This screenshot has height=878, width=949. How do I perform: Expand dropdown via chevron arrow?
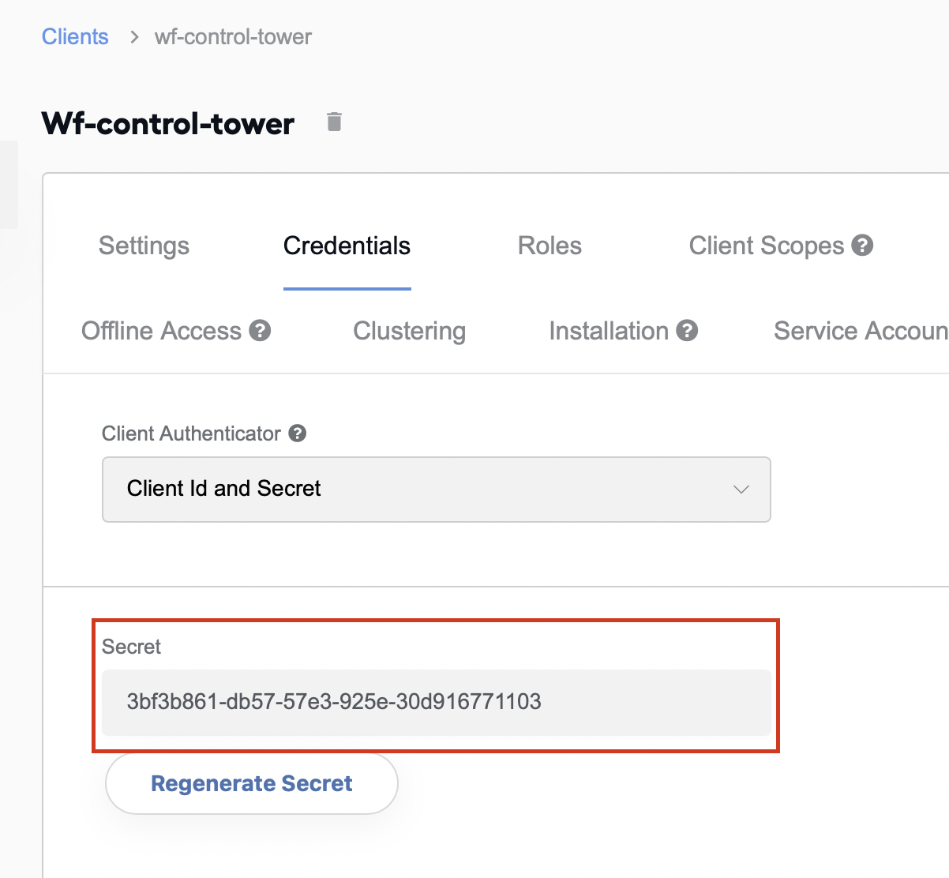point(741,490)
